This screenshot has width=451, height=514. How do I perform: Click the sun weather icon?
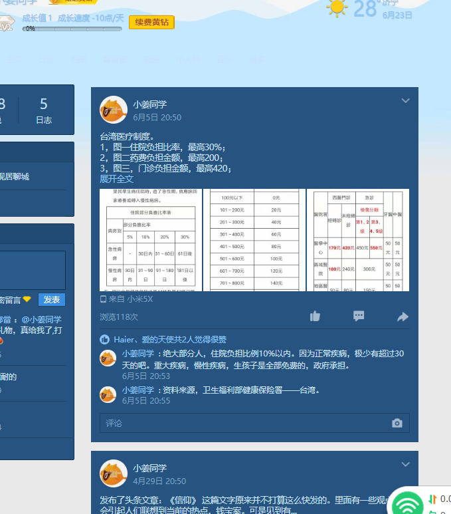tap(337, 7)
